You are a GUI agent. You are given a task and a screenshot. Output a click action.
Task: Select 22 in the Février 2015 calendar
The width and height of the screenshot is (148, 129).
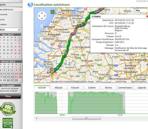click(x=20, y=77)
